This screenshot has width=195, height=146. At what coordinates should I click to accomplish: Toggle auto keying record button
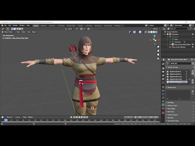pos(71,117)
